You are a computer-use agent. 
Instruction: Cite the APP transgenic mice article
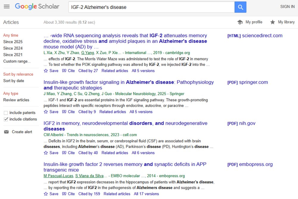(69, 194)
